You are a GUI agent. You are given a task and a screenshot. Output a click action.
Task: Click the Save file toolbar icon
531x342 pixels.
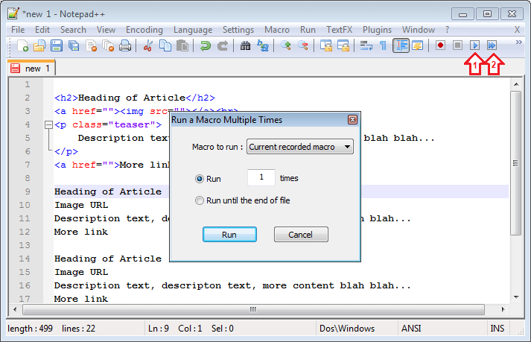click(x=57, y=45)
